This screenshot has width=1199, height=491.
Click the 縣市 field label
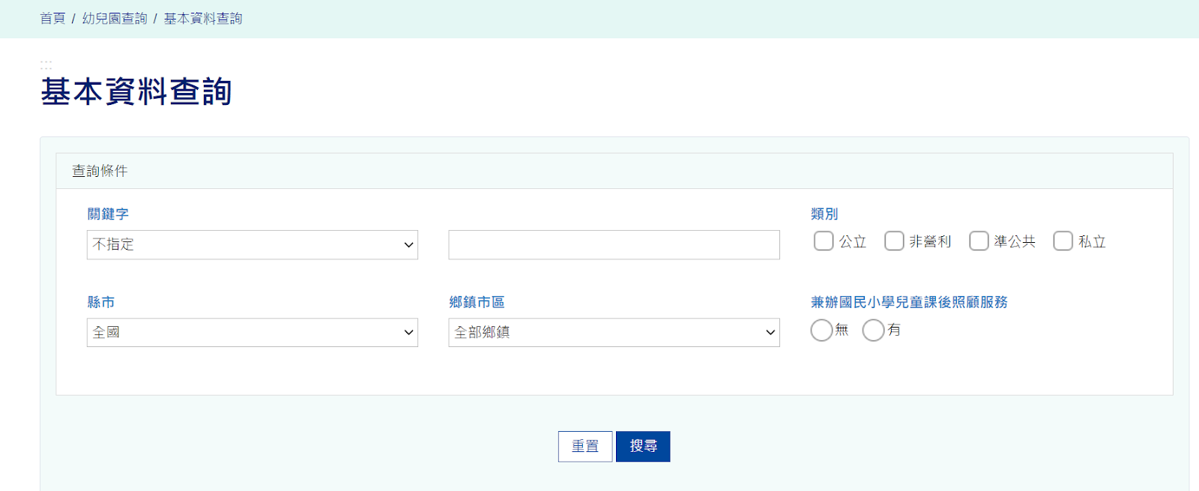[x=101, y=302]
